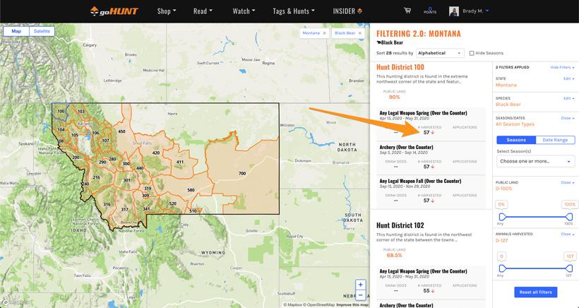Click Animals Harvested maximum slider handle
The width and height of the screenshot is (579, 308).
(x=569, y=268)
